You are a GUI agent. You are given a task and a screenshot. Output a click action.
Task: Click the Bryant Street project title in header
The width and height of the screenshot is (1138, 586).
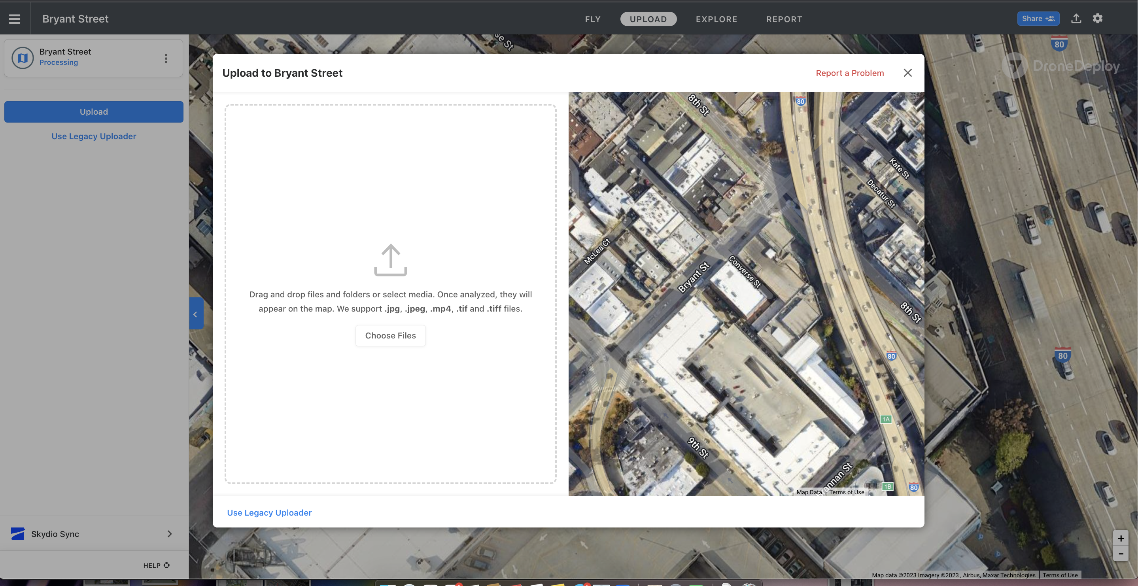coord(75,19)
